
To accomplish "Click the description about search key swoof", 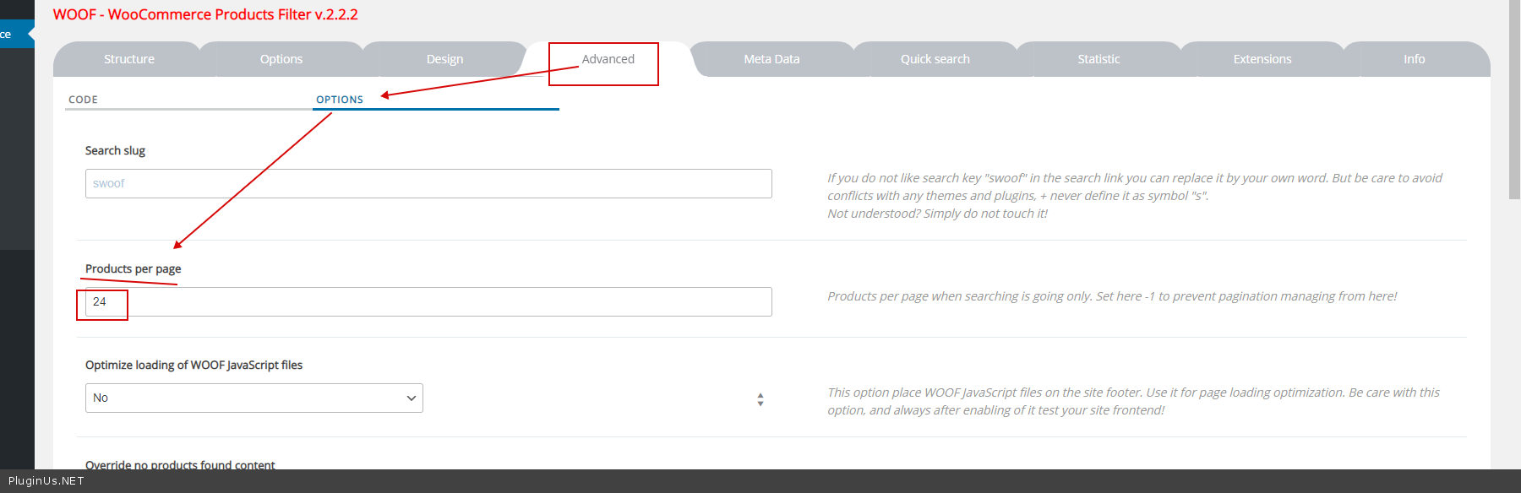I will point(1135,195).
